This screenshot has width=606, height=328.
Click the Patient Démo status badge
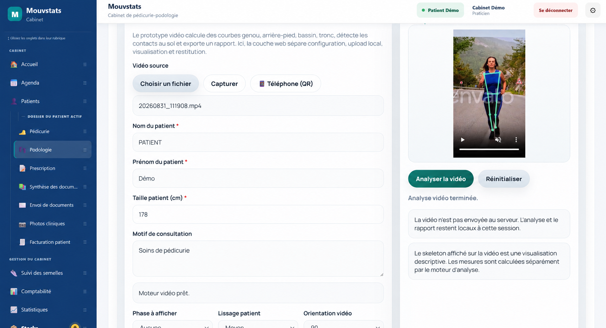tap(440, 10)
